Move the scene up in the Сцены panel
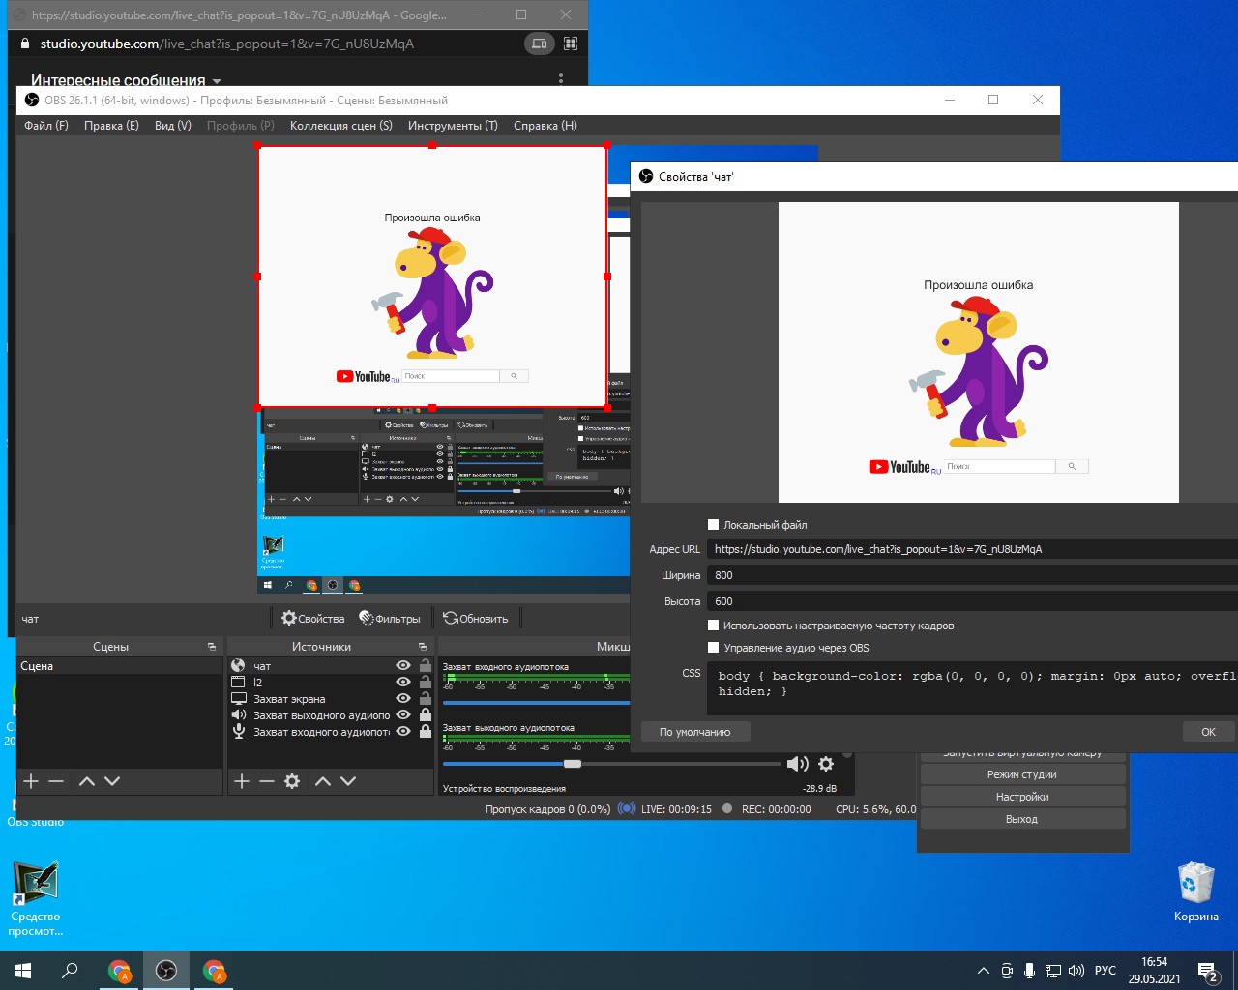Viewport: 1238px width, 990px height. point(87,781)
